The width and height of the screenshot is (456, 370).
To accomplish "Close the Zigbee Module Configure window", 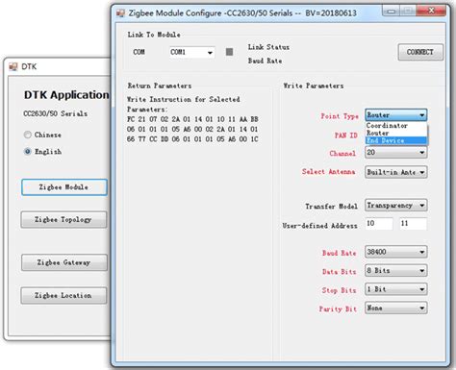I will [431, 11].
